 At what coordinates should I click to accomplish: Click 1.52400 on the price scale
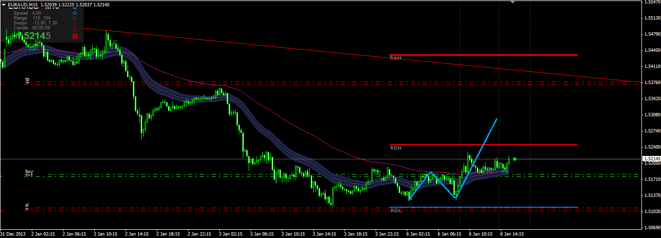click(653, 147)
